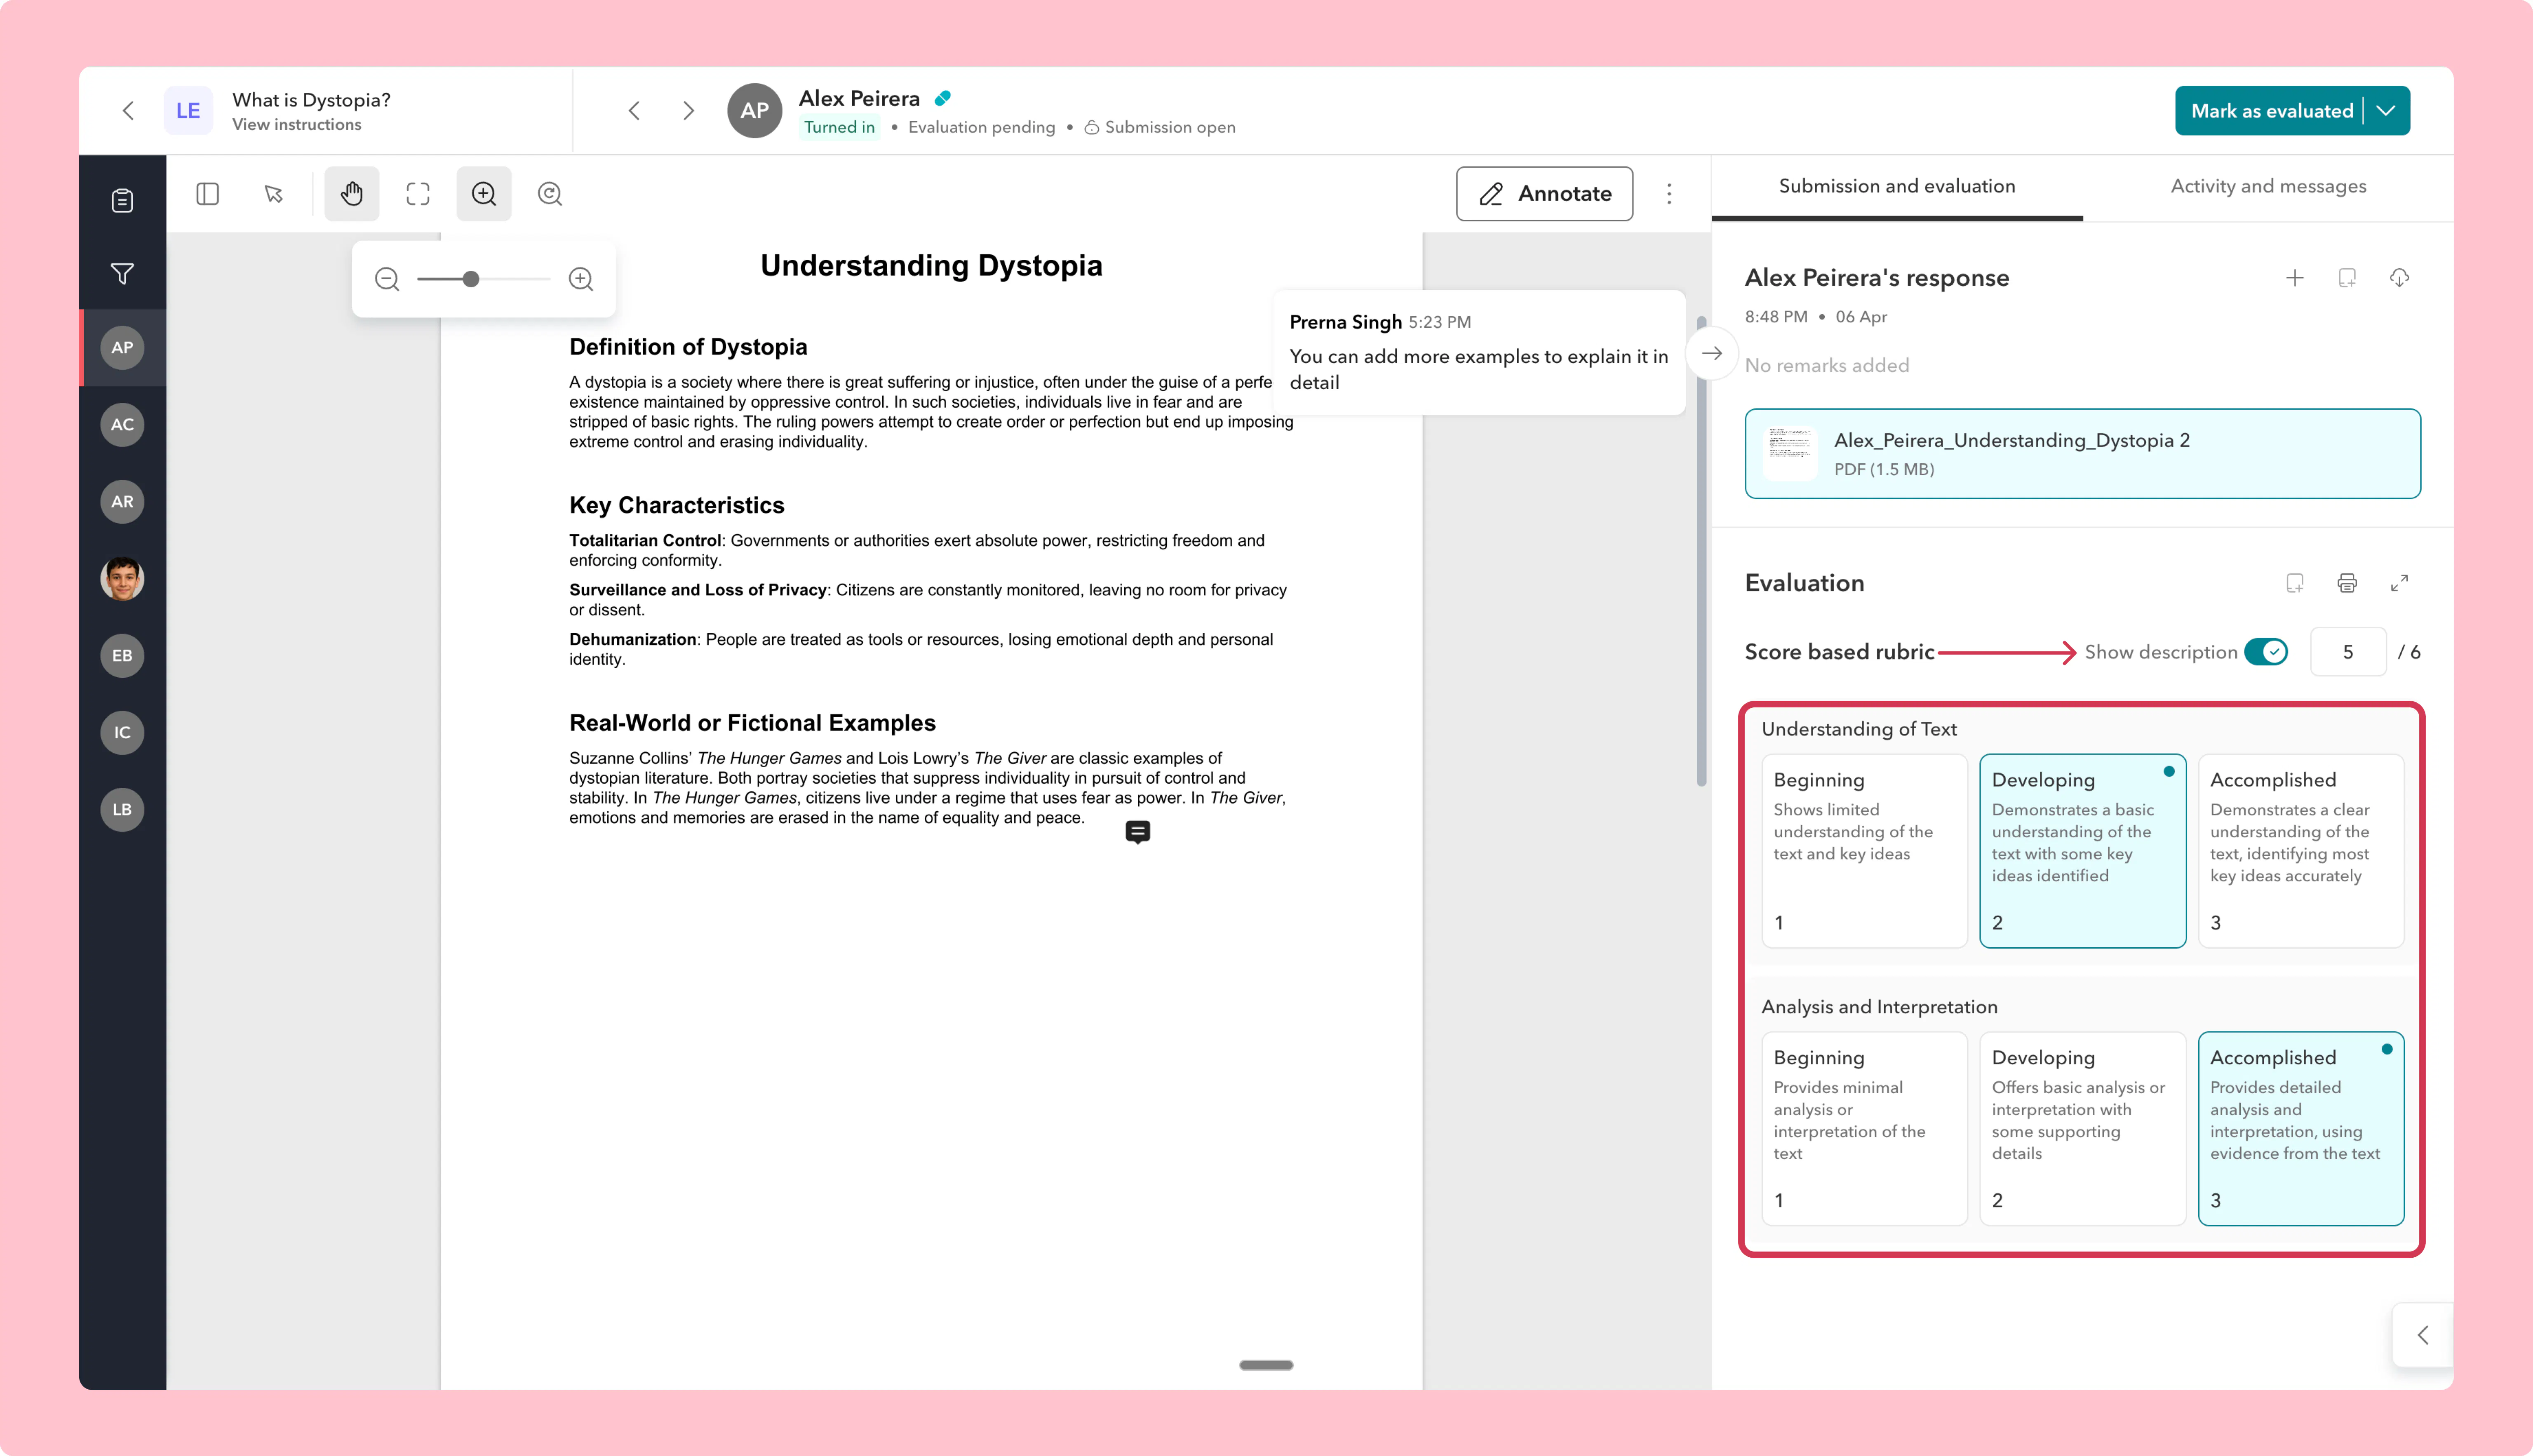Click the comment marker in document
This screenshot has width=2533, height=1456.
(1138, 832)
